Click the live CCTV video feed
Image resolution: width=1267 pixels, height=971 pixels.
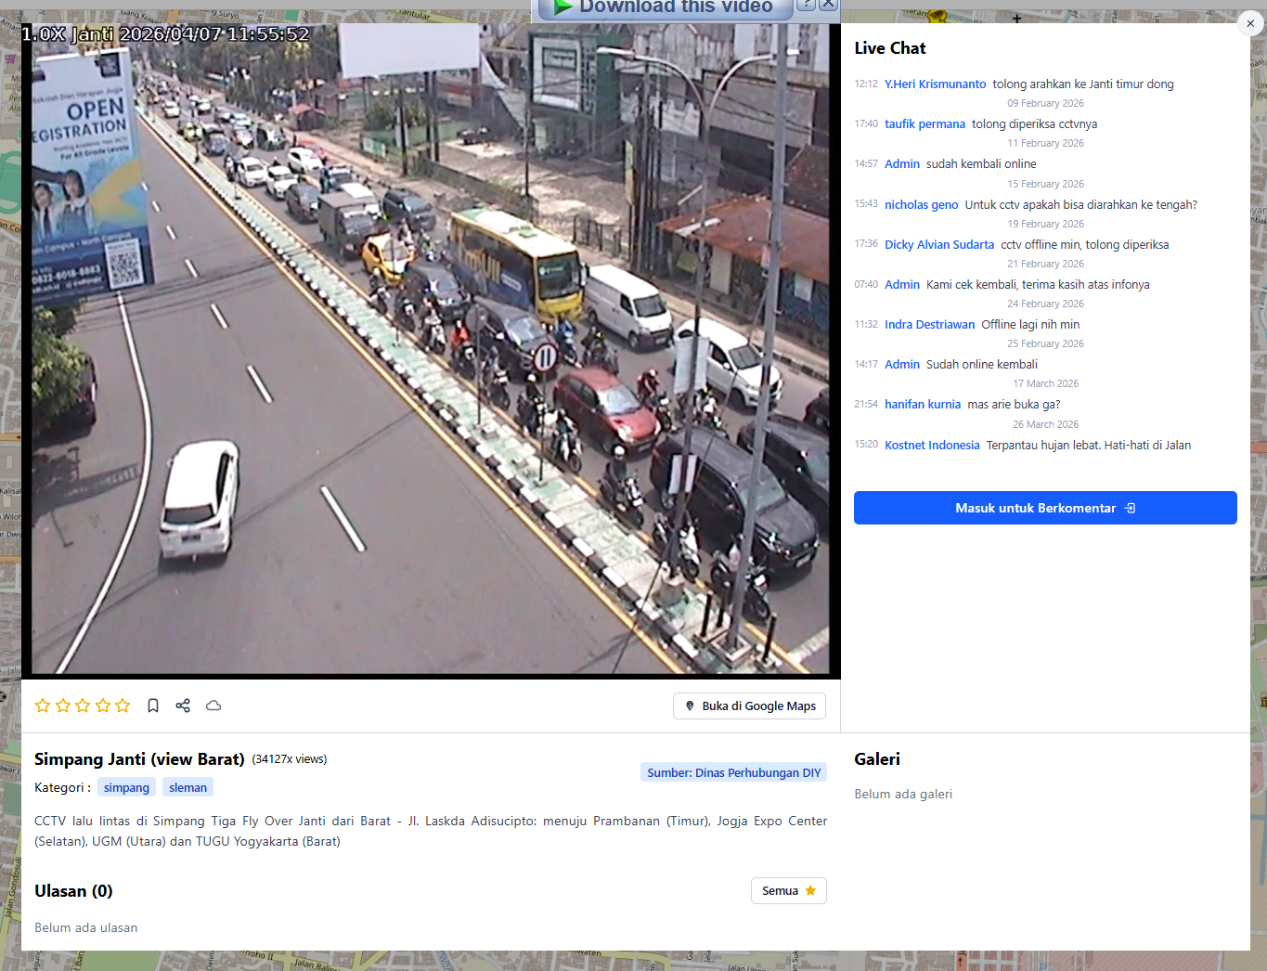431,353
